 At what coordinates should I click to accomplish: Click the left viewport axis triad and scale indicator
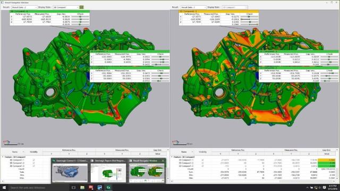13,143
